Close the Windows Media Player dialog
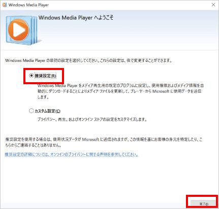 coord(213,5)
